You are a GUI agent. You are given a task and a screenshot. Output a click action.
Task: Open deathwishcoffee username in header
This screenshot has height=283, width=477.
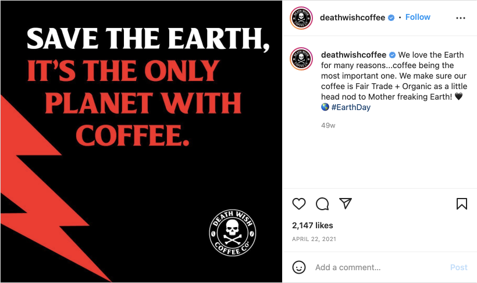353,17
